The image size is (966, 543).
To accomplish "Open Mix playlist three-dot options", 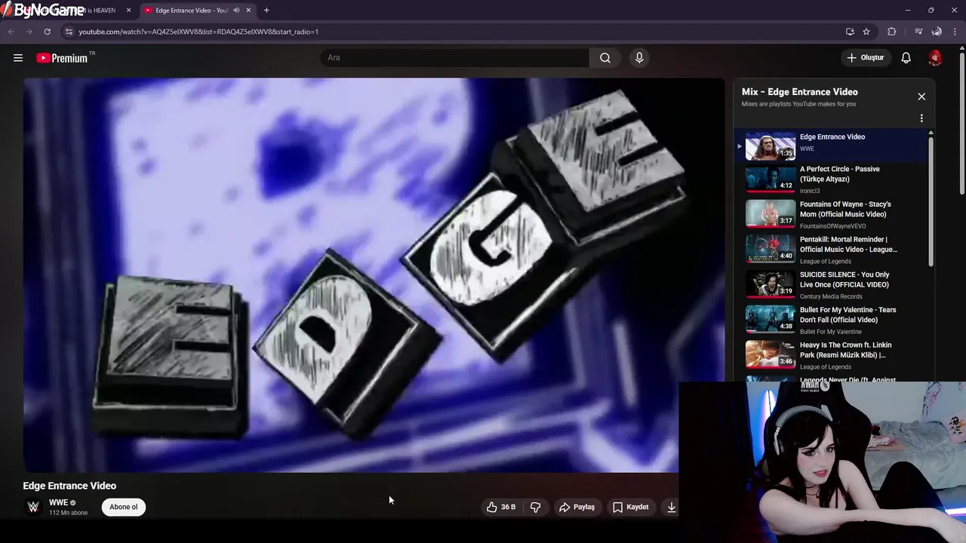I will click(x=921, y=118).
